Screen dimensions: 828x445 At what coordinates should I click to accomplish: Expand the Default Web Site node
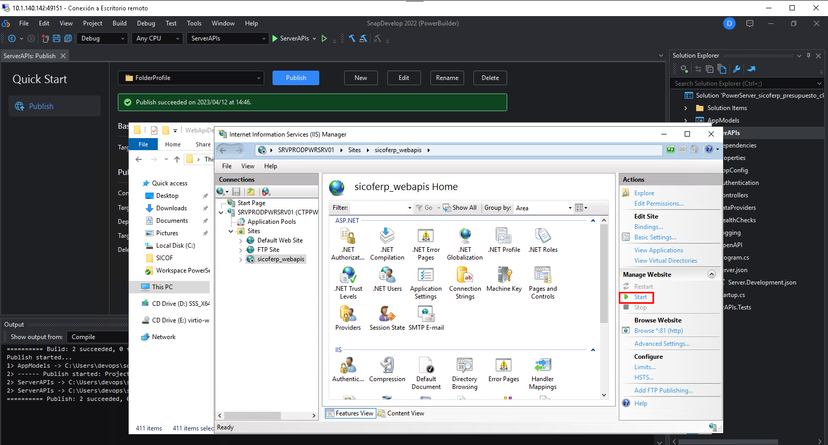(240, 240)
